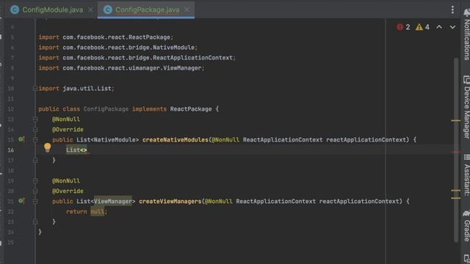Image resolution: width=470 pixels, height=264 pixels.
Task: Click line number 16 in gutter
Action: tap(11, 150)
